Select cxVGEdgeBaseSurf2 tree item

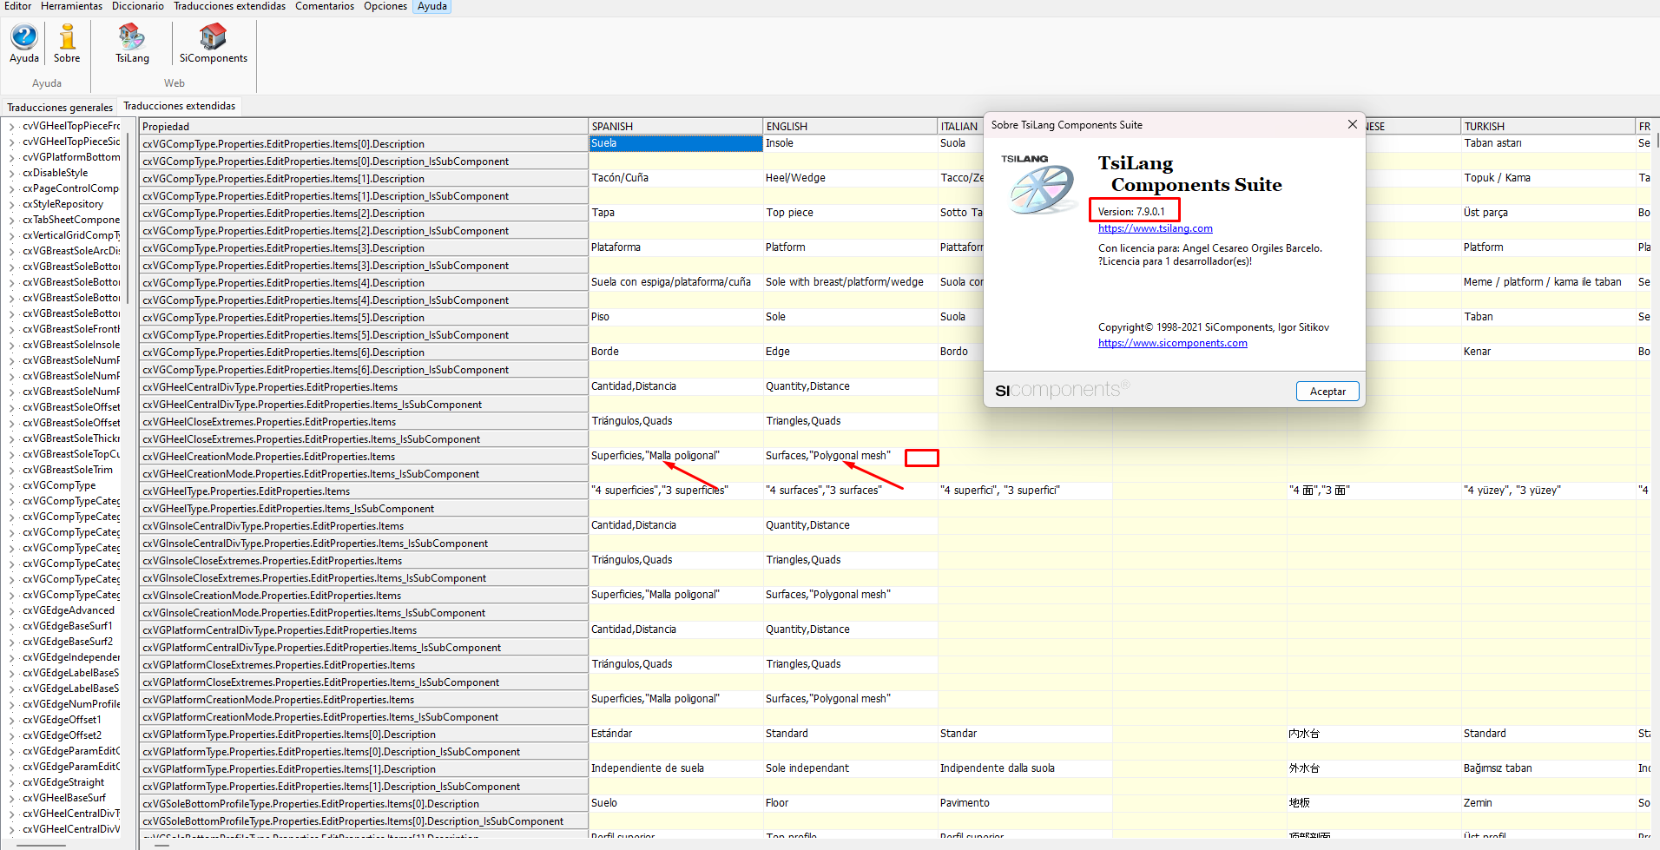click(x=68, y=642)
